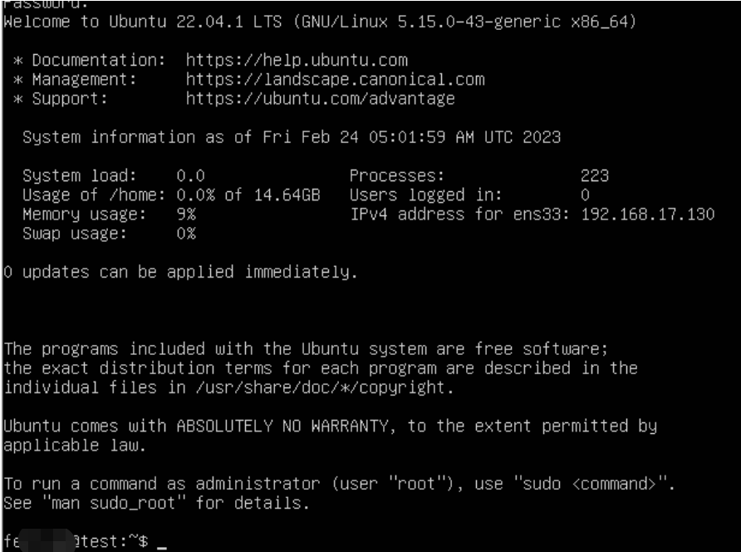Click the Users logged in label
This screenshot has height=552, width=741.
coord(425,195)
